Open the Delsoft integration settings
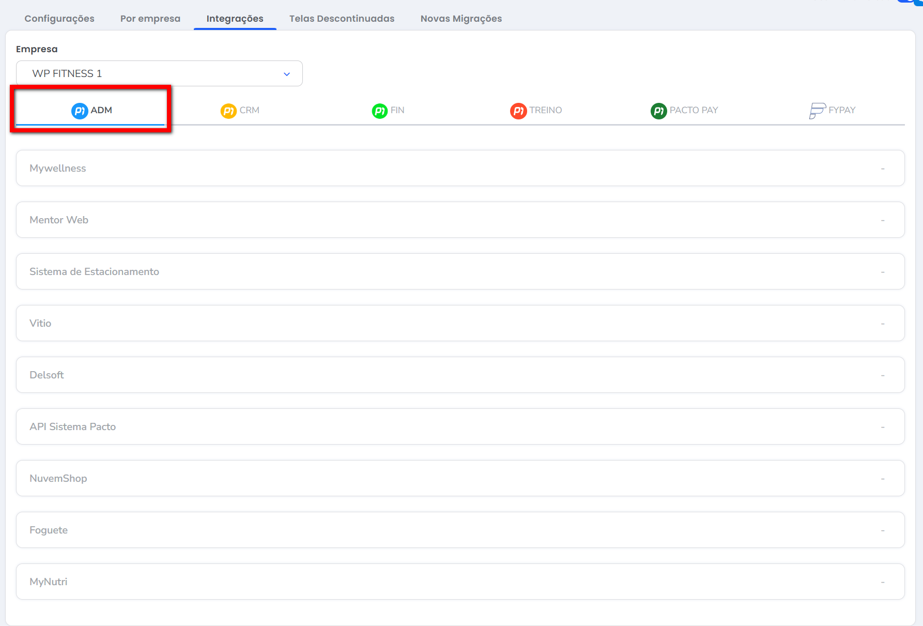Image resolution: width=923 pixels, height=626 pixels. coord(460,375)
